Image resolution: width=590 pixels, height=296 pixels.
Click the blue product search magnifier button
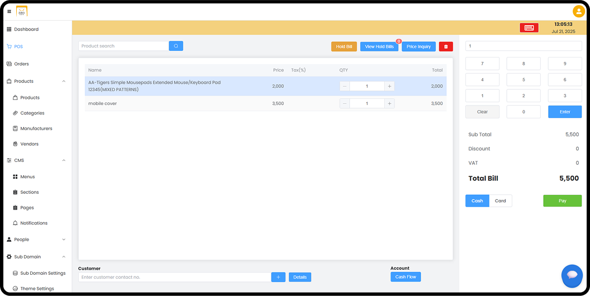point(176,46)
